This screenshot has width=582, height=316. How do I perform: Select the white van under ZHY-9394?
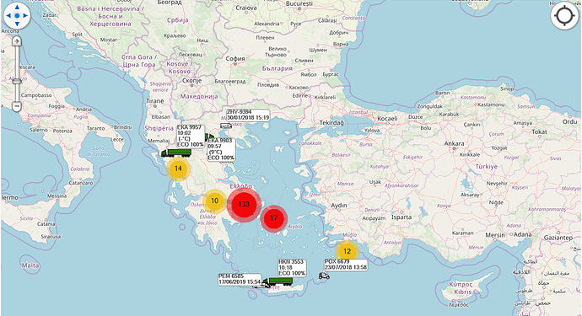(226, 126)
